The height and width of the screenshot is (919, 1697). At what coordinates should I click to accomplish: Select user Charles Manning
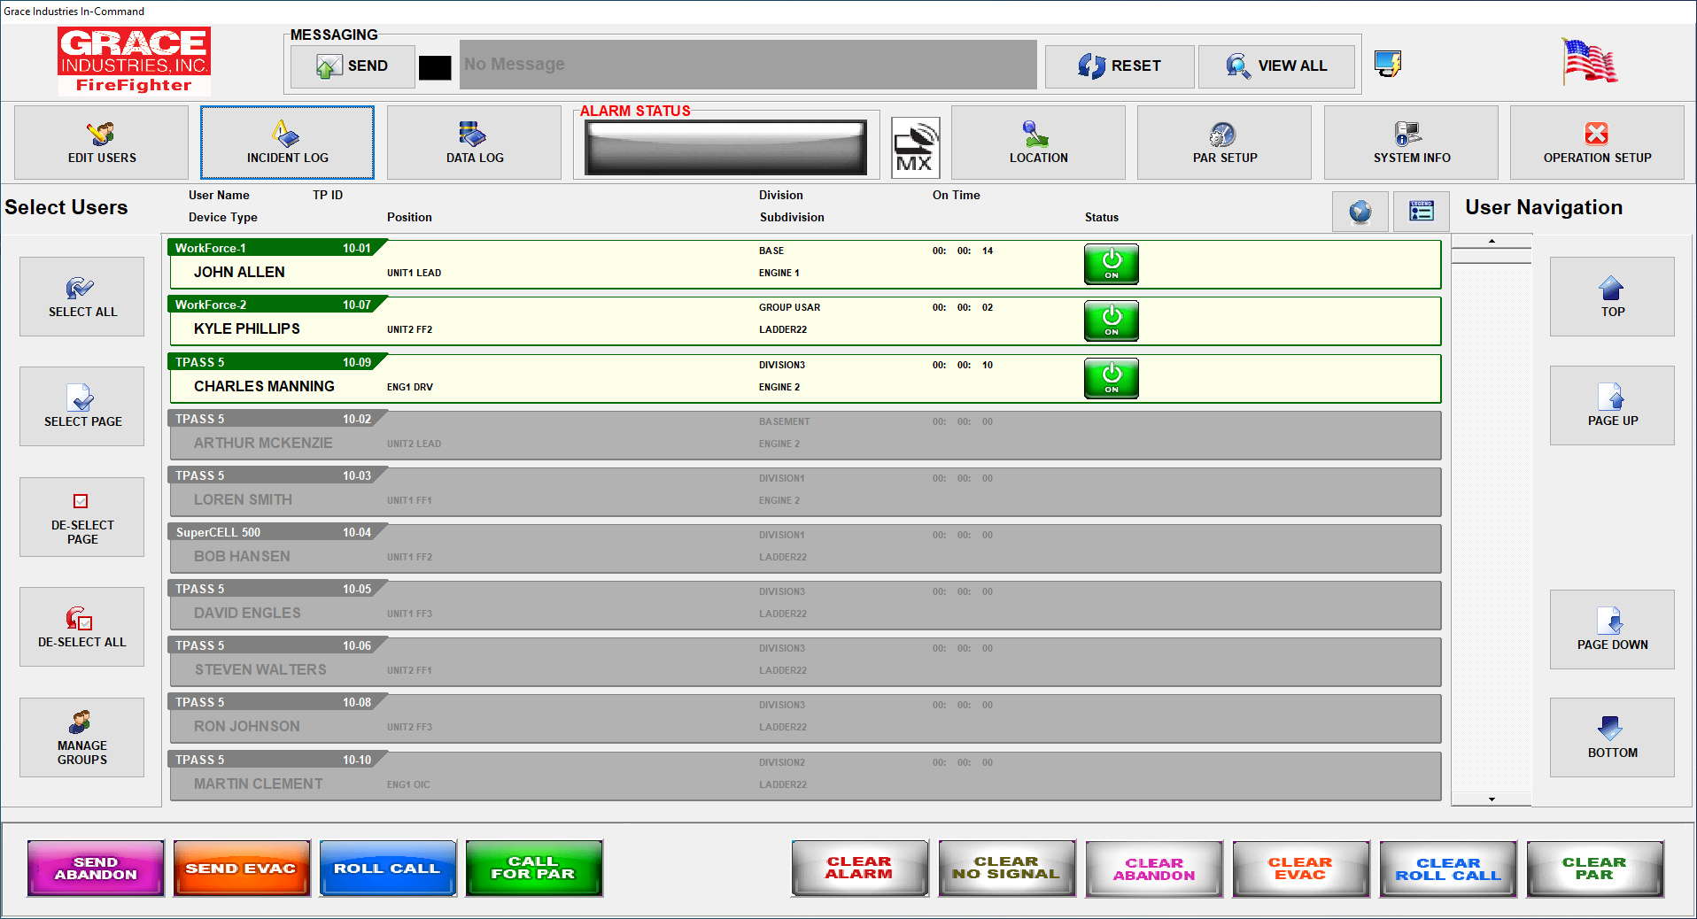[804, 379]
